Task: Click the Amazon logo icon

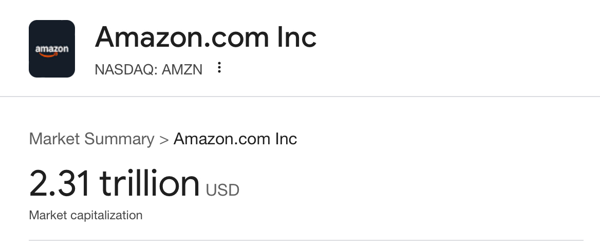Action: (x=52, y=49)
